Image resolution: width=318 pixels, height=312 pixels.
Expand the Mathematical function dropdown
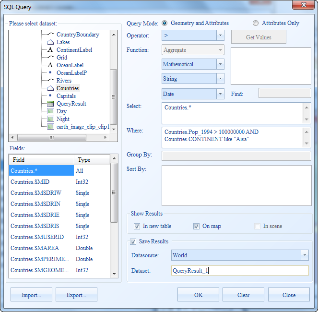[220, 64]
